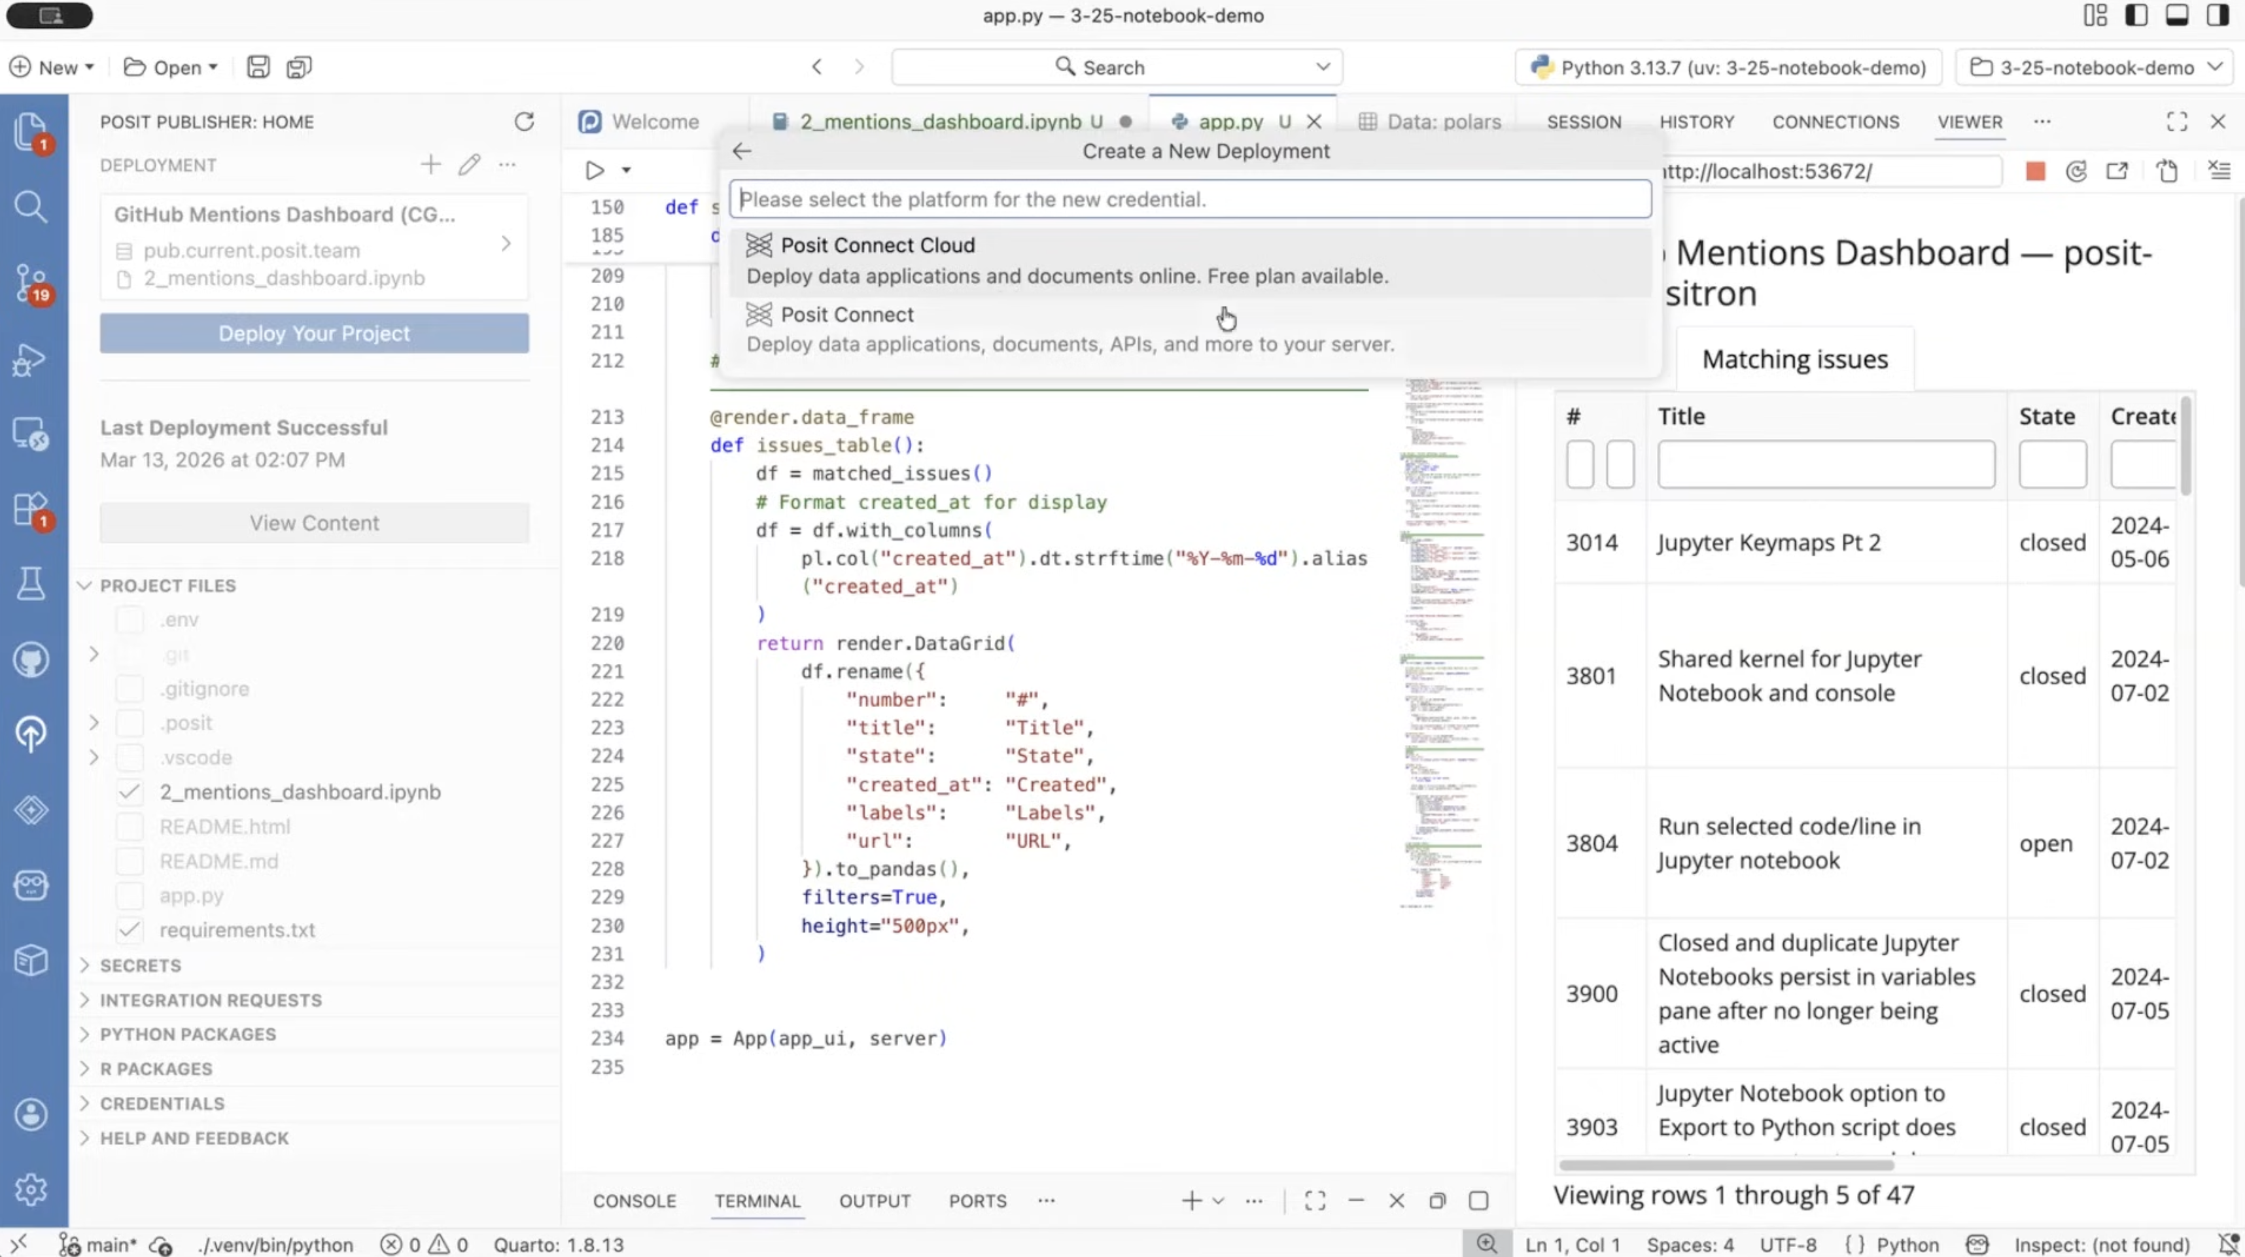Click the Deploy Your Project button

click(x=315, y=333)
